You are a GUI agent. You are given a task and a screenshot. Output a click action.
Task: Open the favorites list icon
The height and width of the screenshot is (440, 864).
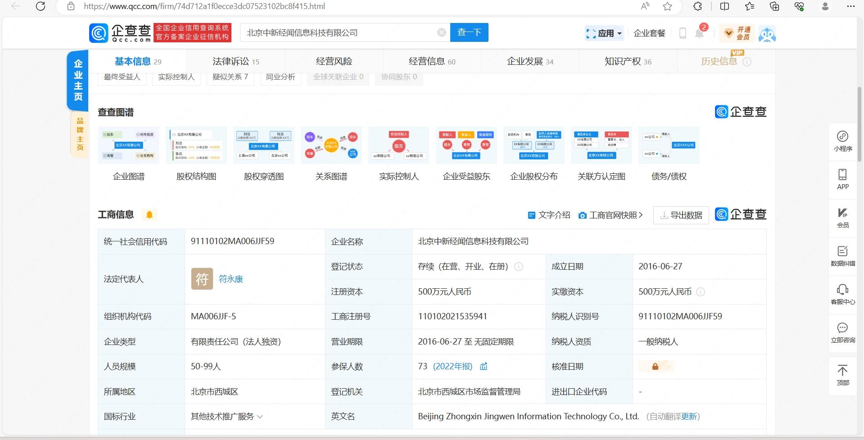pyautogui.click(x=750, y=6)
